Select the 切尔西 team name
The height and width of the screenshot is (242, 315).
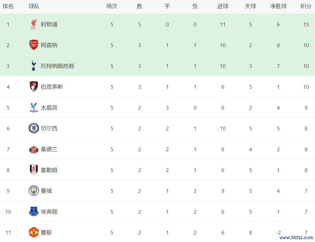click(49, 128)
